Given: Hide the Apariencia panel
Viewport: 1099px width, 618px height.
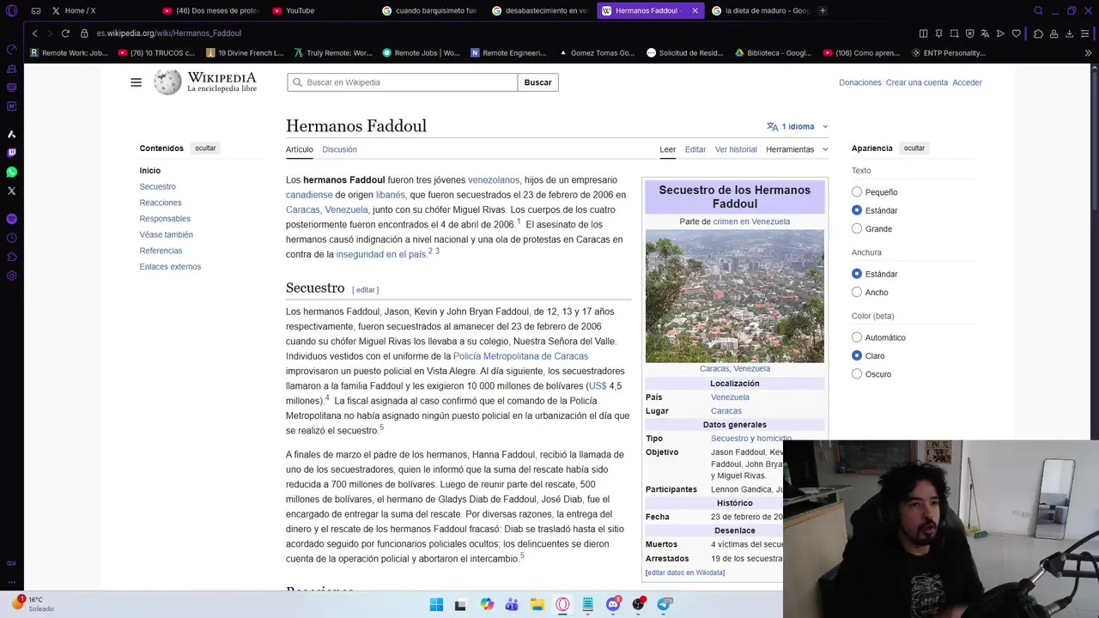Looking at the screenshot, I should pos(914,148).
